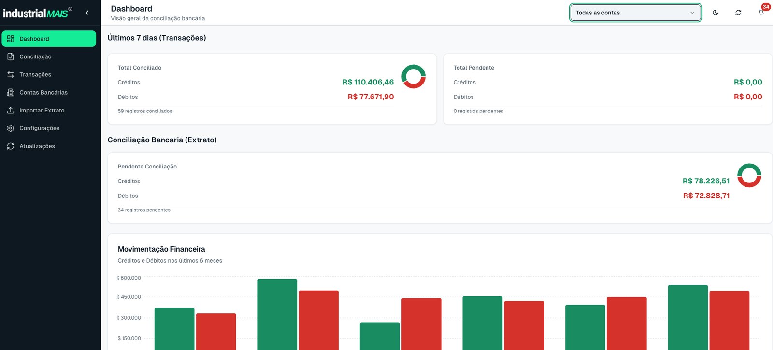Toggle dark mode with moon icon
Viewport: 773px width, 350px height.
[x=716, y=13]
